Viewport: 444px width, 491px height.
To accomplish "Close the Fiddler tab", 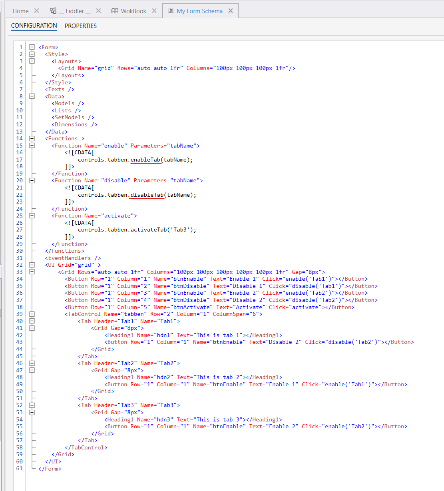I will click(x=98, y=11).
